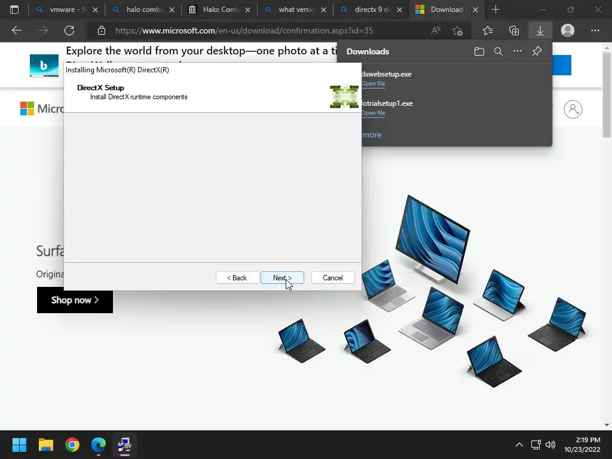Screen dimensions: 612x459
Task: Open the browser profile avatar
Action: click(568, 30)
